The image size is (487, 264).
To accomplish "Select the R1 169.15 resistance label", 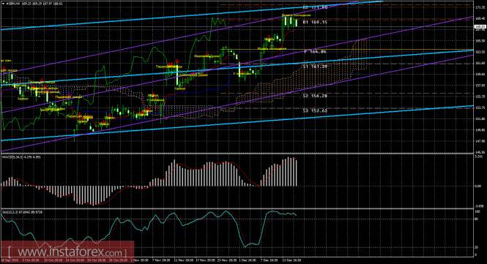I will tap(315, 23).
